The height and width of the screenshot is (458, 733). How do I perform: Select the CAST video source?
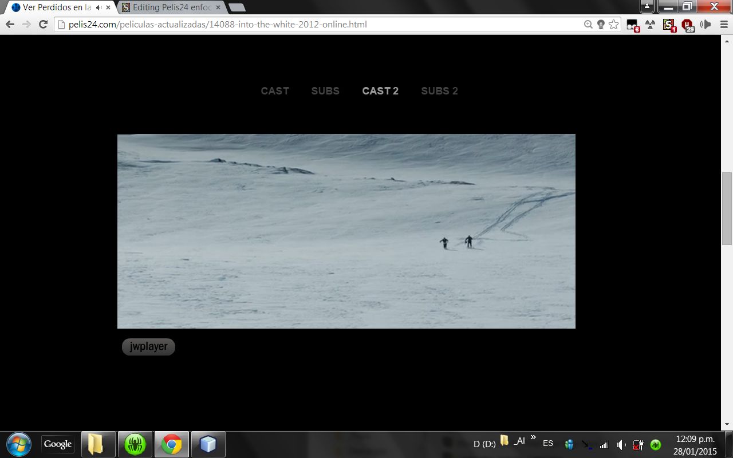tap(275, 90)
